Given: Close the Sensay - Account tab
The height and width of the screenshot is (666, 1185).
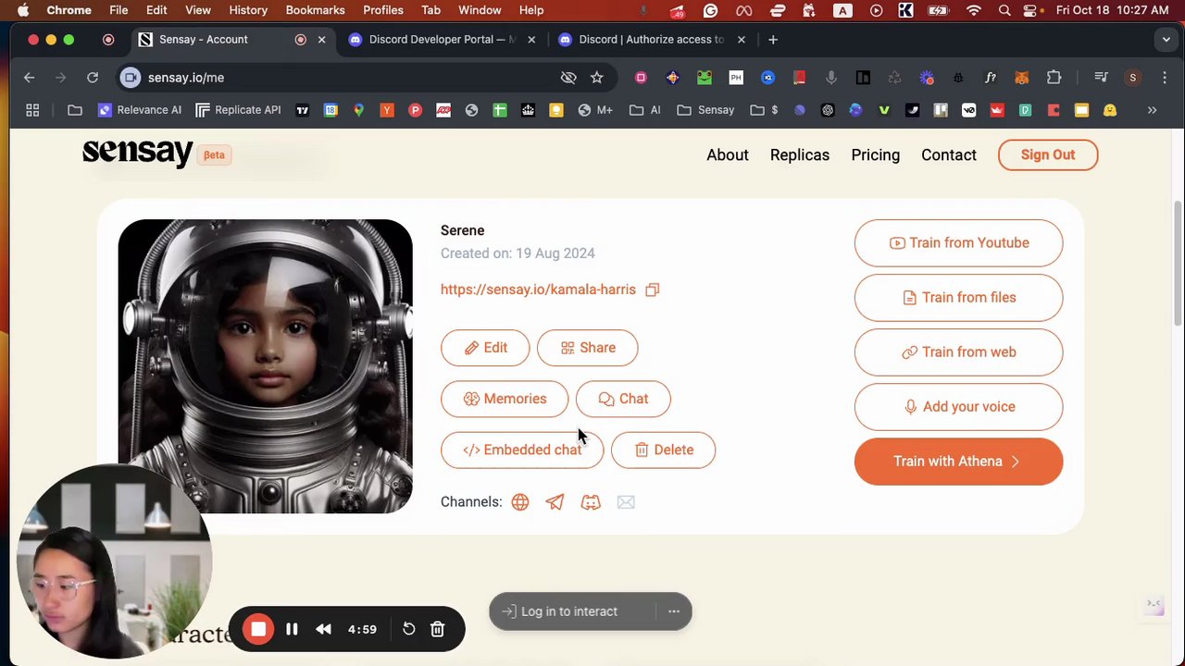Looking at the screenshot, I should click(x=321, y=40).
